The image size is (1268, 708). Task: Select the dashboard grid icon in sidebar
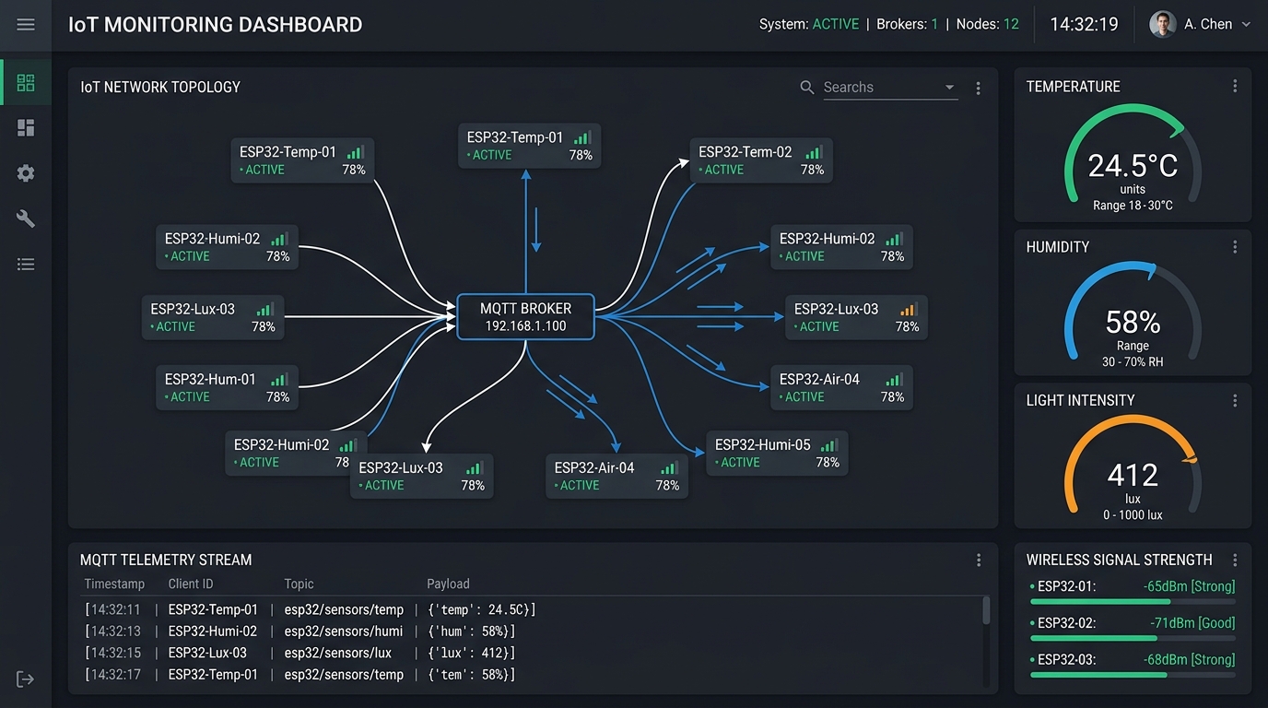tap(26, 83)
